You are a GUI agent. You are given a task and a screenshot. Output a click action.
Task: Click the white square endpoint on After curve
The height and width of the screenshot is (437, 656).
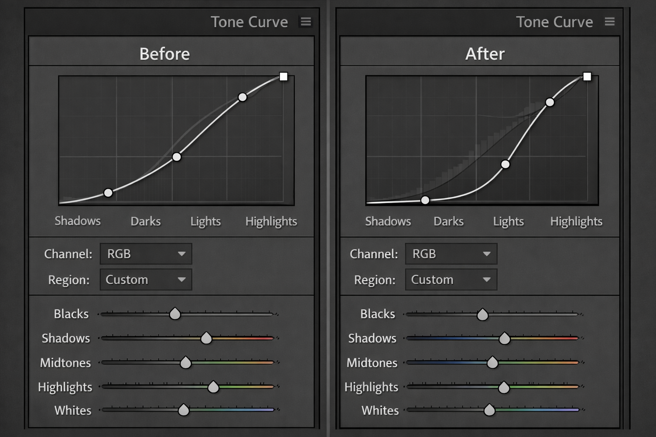point(587,77)
